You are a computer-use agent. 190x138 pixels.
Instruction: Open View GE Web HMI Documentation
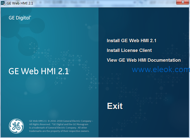(x=144, y=60)
